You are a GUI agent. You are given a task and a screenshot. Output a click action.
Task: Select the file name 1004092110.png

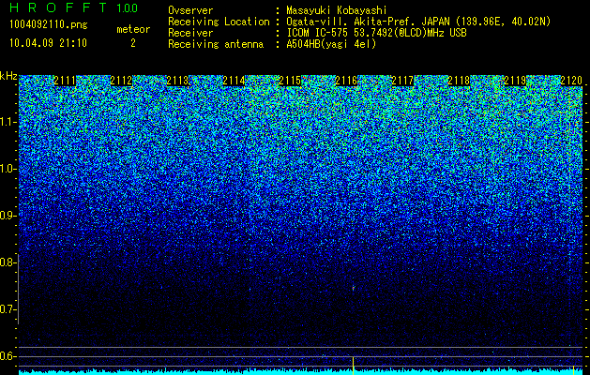[49, 25]
